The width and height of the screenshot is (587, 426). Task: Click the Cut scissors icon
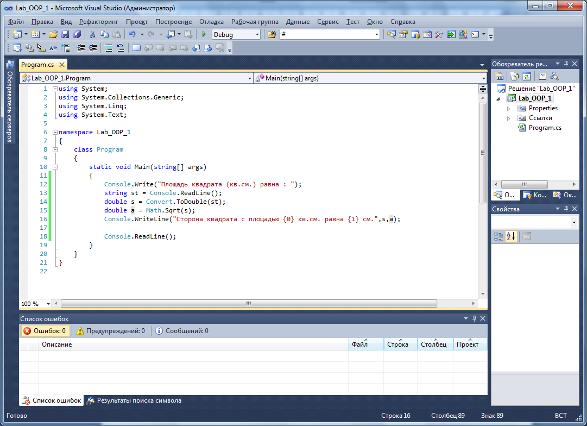92,34
